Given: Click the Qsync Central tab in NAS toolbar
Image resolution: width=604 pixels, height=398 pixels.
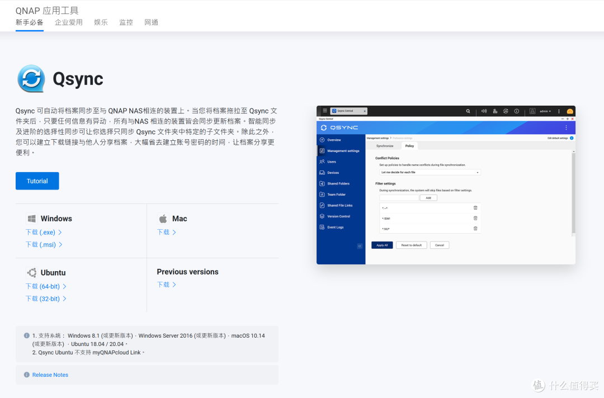Looking at the screenshot, I should point(348,111).
